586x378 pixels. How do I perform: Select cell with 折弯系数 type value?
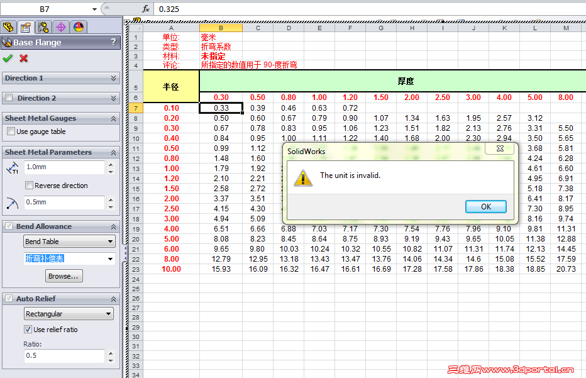tap(221, 47)
